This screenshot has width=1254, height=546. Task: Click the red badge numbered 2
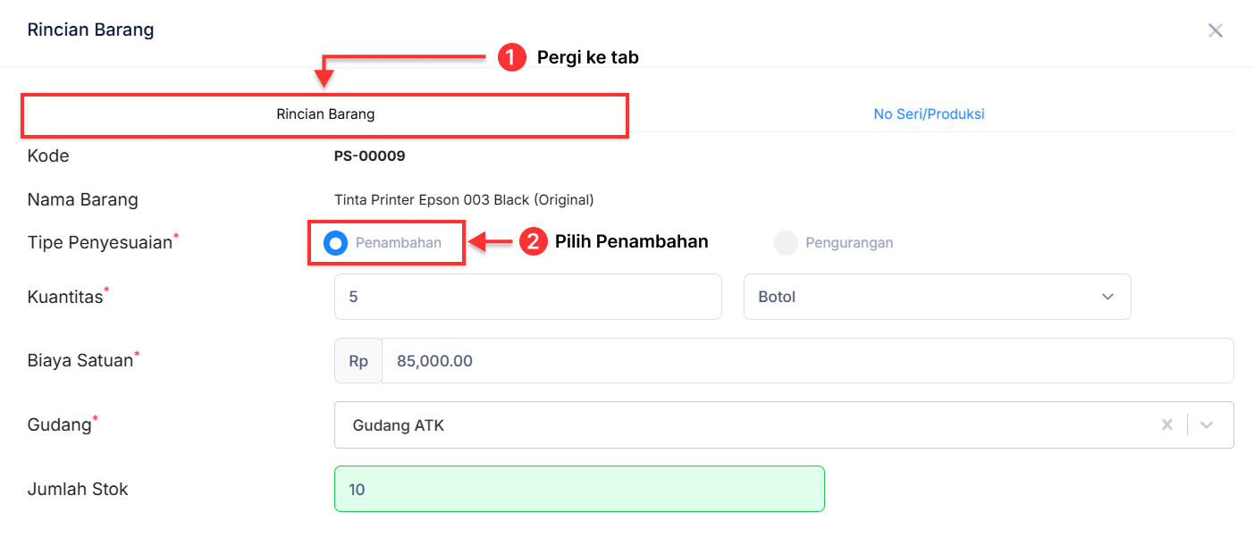click(534, 241)
